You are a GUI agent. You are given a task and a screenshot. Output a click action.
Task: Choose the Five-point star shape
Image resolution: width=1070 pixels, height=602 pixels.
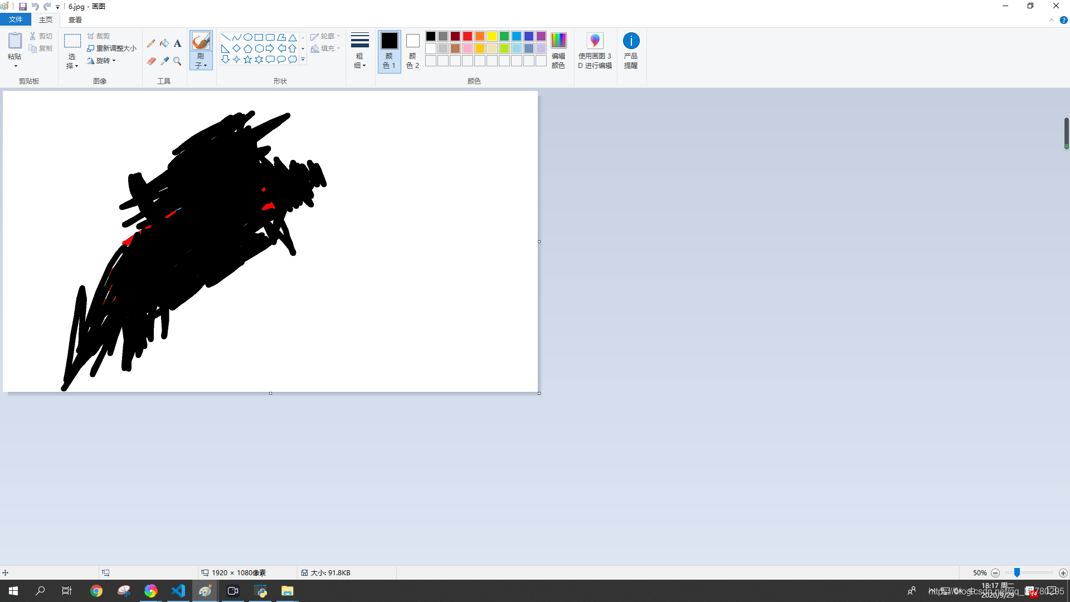(x=248, y=60)
